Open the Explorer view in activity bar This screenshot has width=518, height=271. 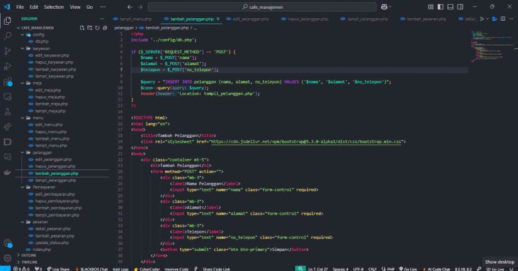[7, 20]
